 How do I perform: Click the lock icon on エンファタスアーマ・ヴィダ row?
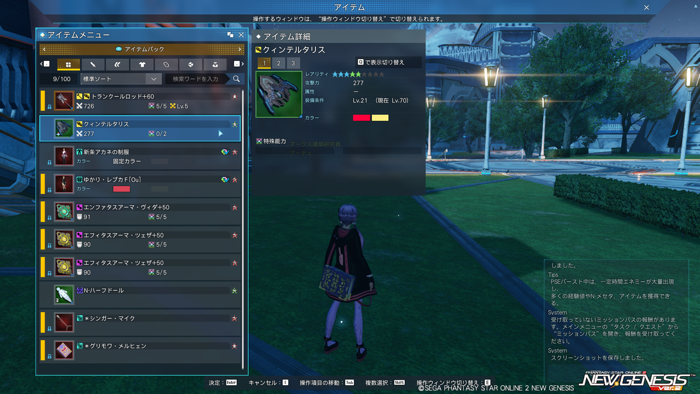tap(49, 218)
